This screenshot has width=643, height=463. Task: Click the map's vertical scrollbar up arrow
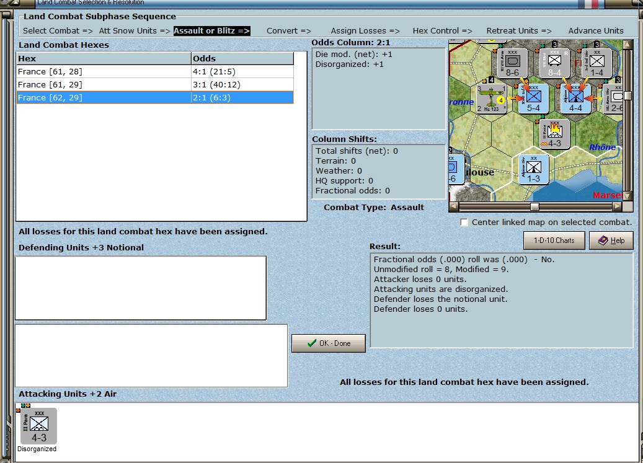627,44
